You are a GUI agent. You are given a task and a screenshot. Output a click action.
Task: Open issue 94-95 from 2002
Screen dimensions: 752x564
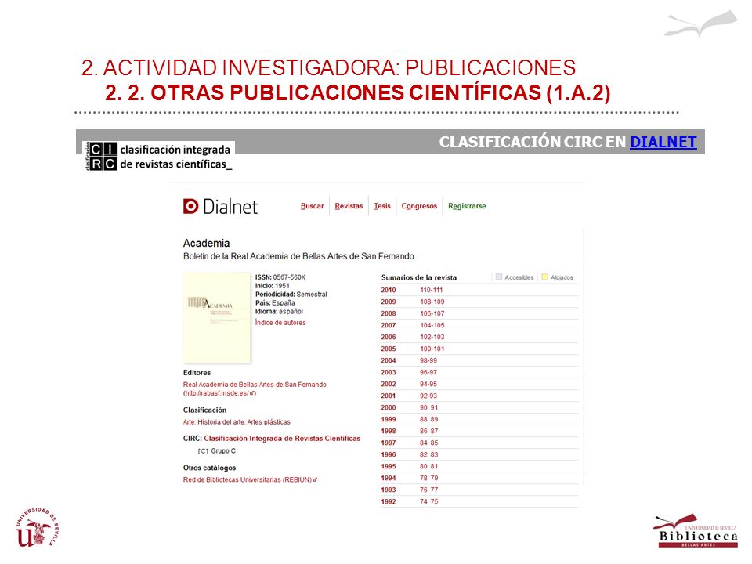pos(428,384)
